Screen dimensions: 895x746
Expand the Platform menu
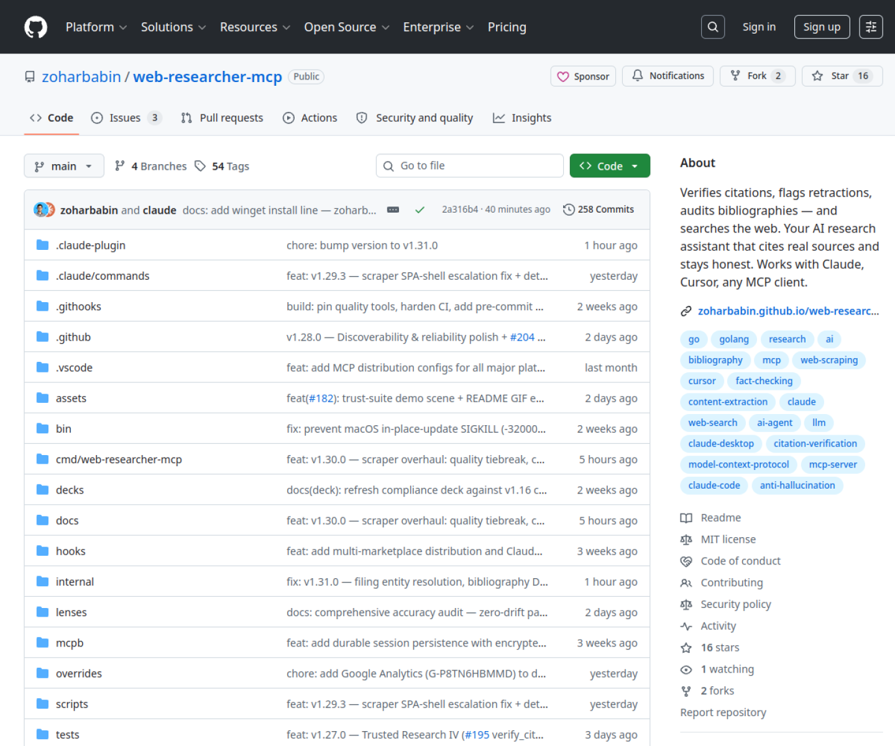[96, 27]
